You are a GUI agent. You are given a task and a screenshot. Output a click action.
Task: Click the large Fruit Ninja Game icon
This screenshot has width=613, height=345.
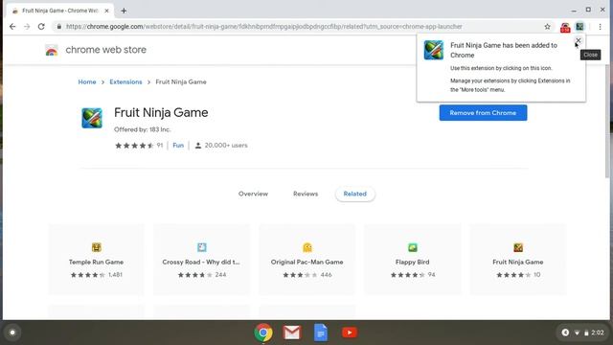click(92, 118)
